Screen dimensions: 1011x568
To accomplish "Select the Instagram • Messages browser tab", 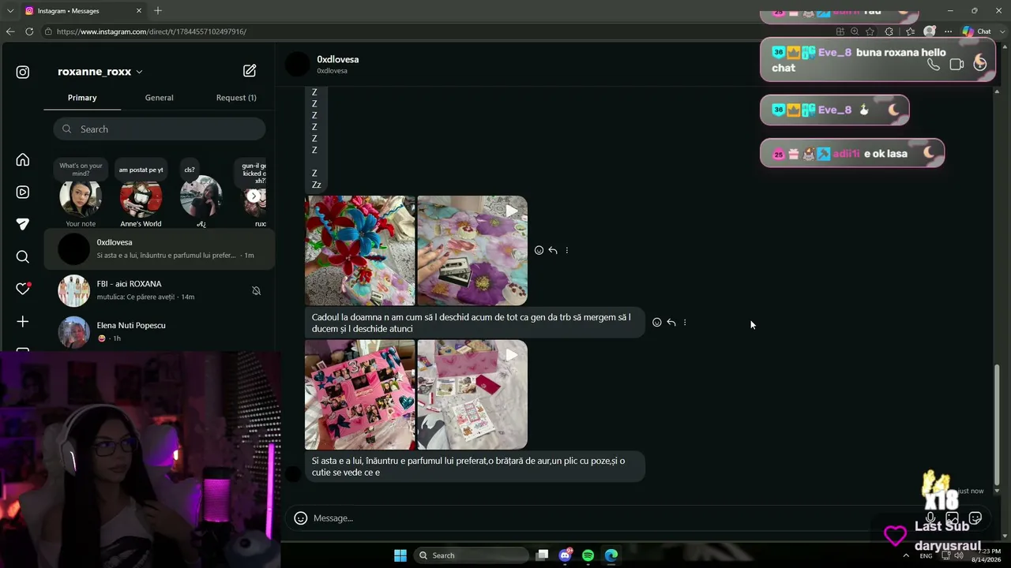I will point(83,10).
